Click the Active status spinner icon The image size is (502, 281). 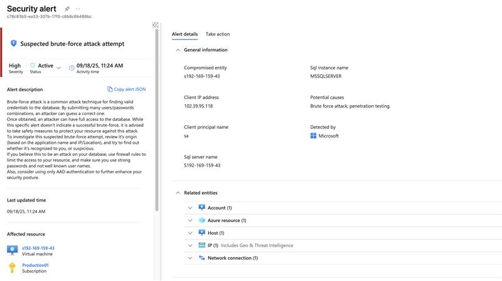click(x=33, y=65)
